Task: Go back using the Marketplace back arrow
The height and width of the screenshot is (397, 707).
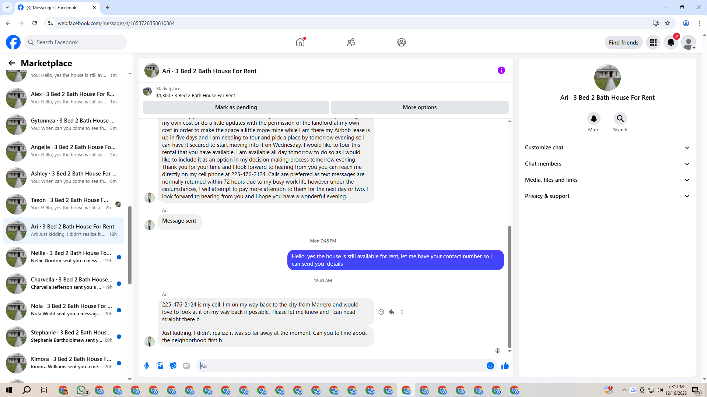Action: point(12,63)
